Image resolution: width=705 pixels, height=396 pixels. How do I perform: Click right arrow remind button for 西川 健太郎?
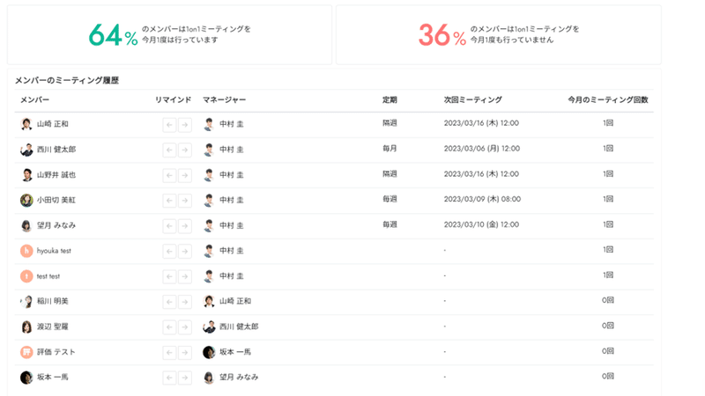185,150
